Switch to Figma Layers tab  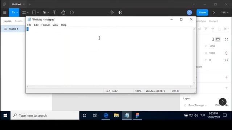coord(7,21)
